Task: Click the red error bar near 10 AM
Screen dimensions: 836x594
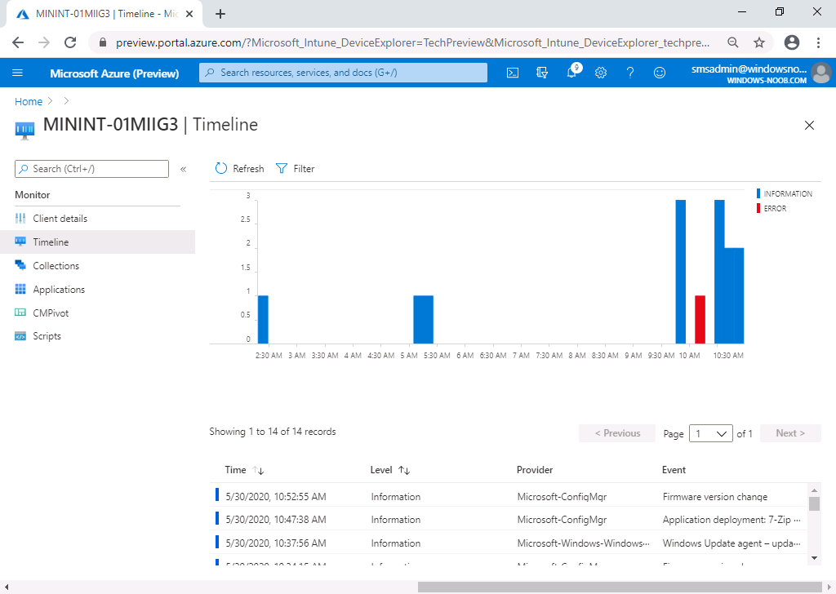Action: click(700, 320)
